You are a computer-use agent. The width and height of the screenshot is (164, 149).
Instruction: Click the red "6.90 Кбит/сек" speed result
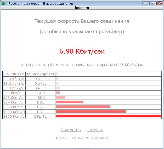coord(82,51)
